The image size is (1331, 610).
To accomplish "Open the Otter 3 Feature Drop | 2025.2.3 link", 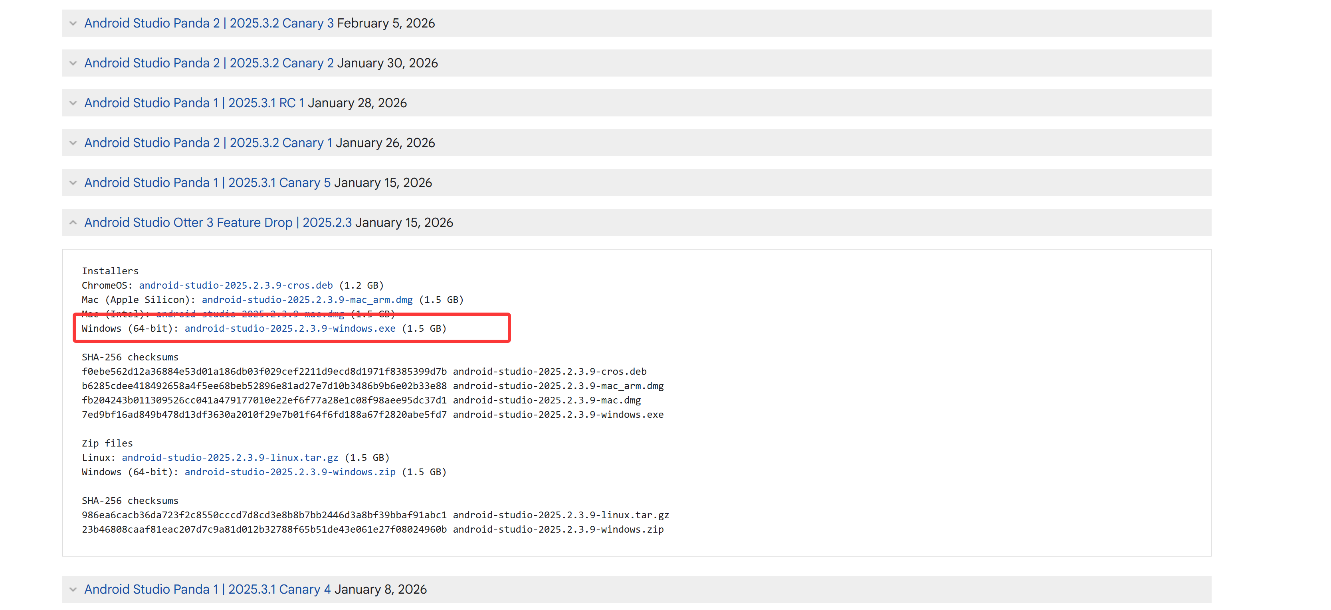I will (218, 222).
